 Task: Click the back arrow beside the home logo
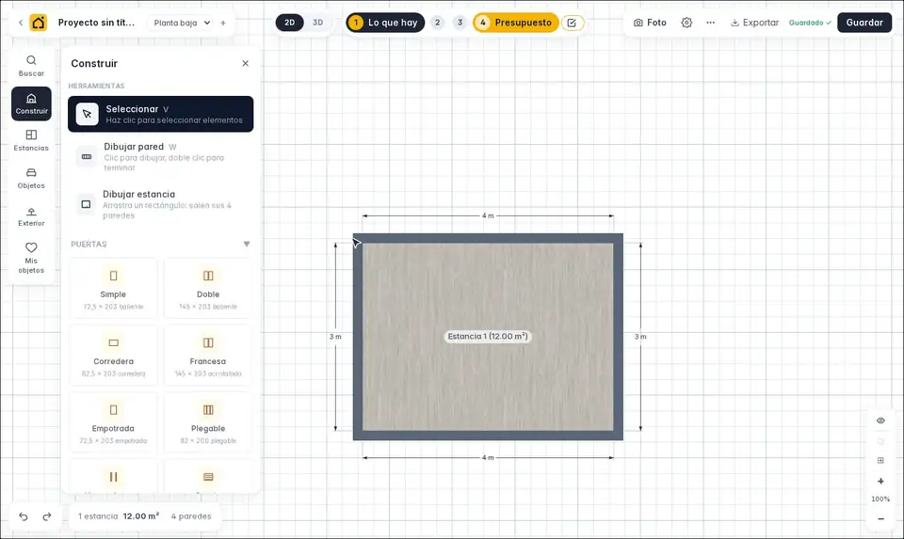pyautogui.click(x=20, y=23)
